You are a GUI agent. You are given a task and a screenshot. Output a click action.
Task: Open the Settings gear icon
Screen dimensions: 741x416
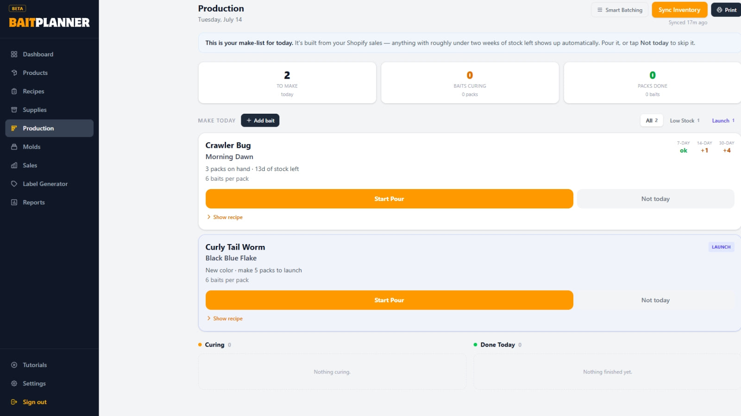14,383
